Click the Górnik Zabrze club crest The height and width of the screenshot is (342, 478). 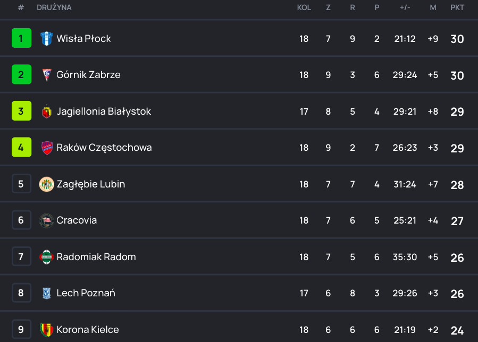47,75
